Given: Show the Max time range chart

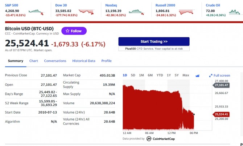Looking at the screenshot, I should point(186,76).
